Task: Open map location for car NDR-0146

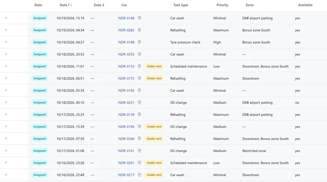Action: [x=139, y=18]
